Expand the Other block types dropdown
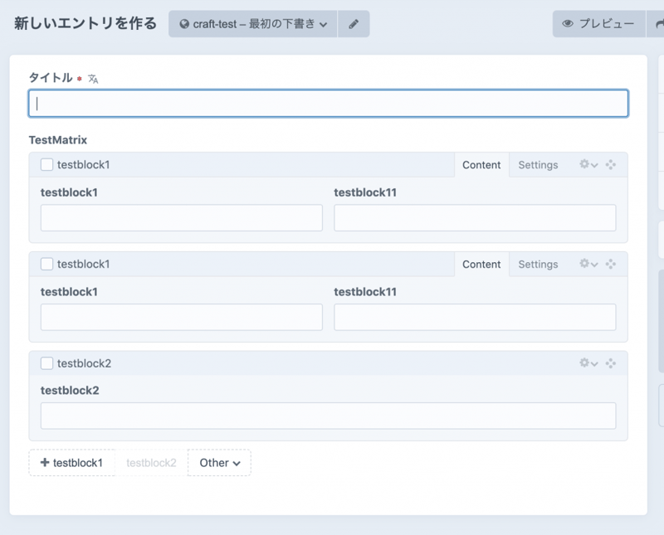Image resolution: width=664 pixels, height=535 pixels. [x=219, y=463]
